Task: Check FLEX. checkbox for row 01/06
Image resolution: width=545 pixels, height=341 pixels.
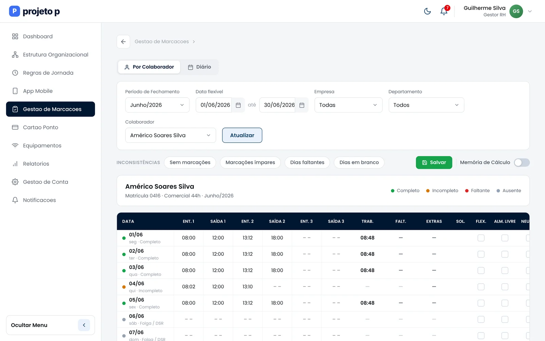Action: (x=481, y=238)
